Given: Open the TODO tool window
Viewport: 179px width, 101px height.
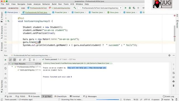Looking at the screenshot, I should (20, 96).
